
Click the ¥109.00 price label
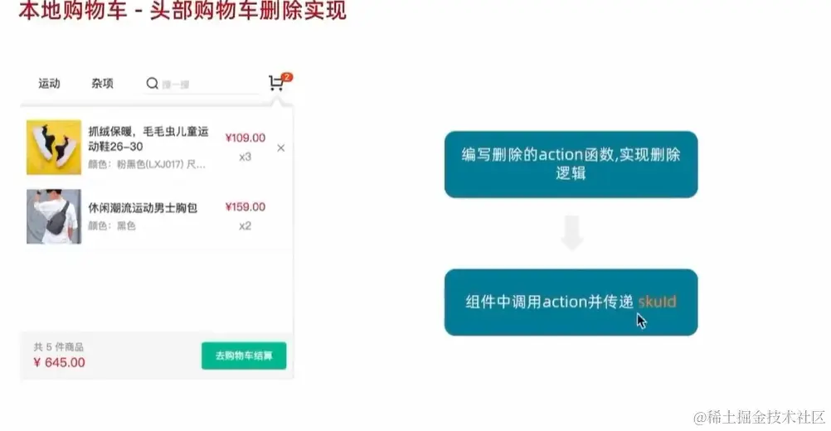(x=245, y=138)
